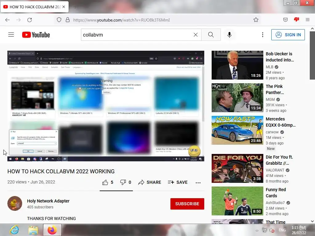
Task: Click 'Bob Uecker is inducted into' title
Action: point(280,57)
